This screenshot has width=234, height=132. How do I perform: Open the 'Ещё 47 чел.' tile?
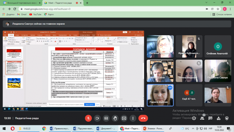tap(189, 95)
